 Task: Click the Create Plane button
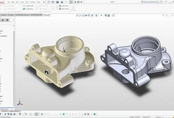[28, 9]
